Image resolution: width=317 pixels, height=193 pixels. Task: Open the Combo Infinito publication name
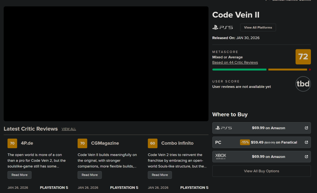click(x=177, y=143)
